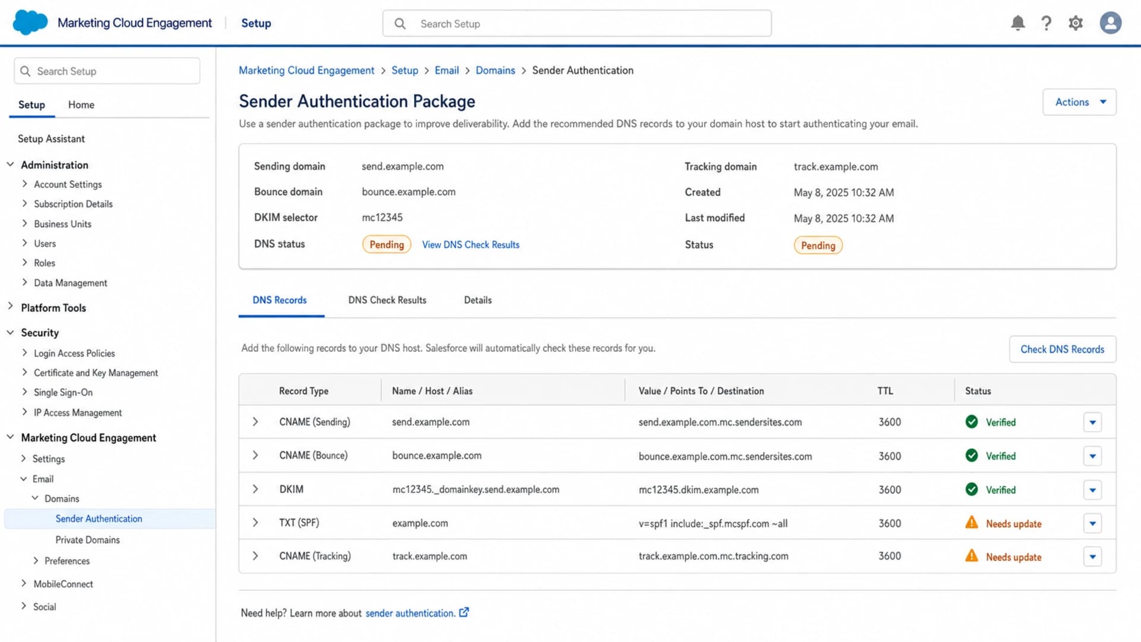The width and height of the screenshot is (1141, 642).
Task: Focus the top Search Setup field
Action: 577,24
